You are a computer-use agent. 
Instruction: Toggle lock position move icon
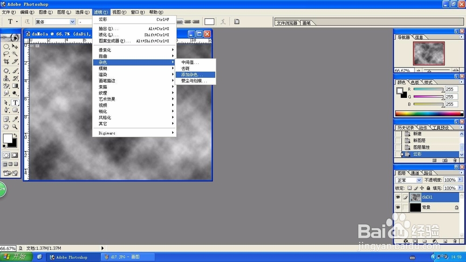point(422,188)
